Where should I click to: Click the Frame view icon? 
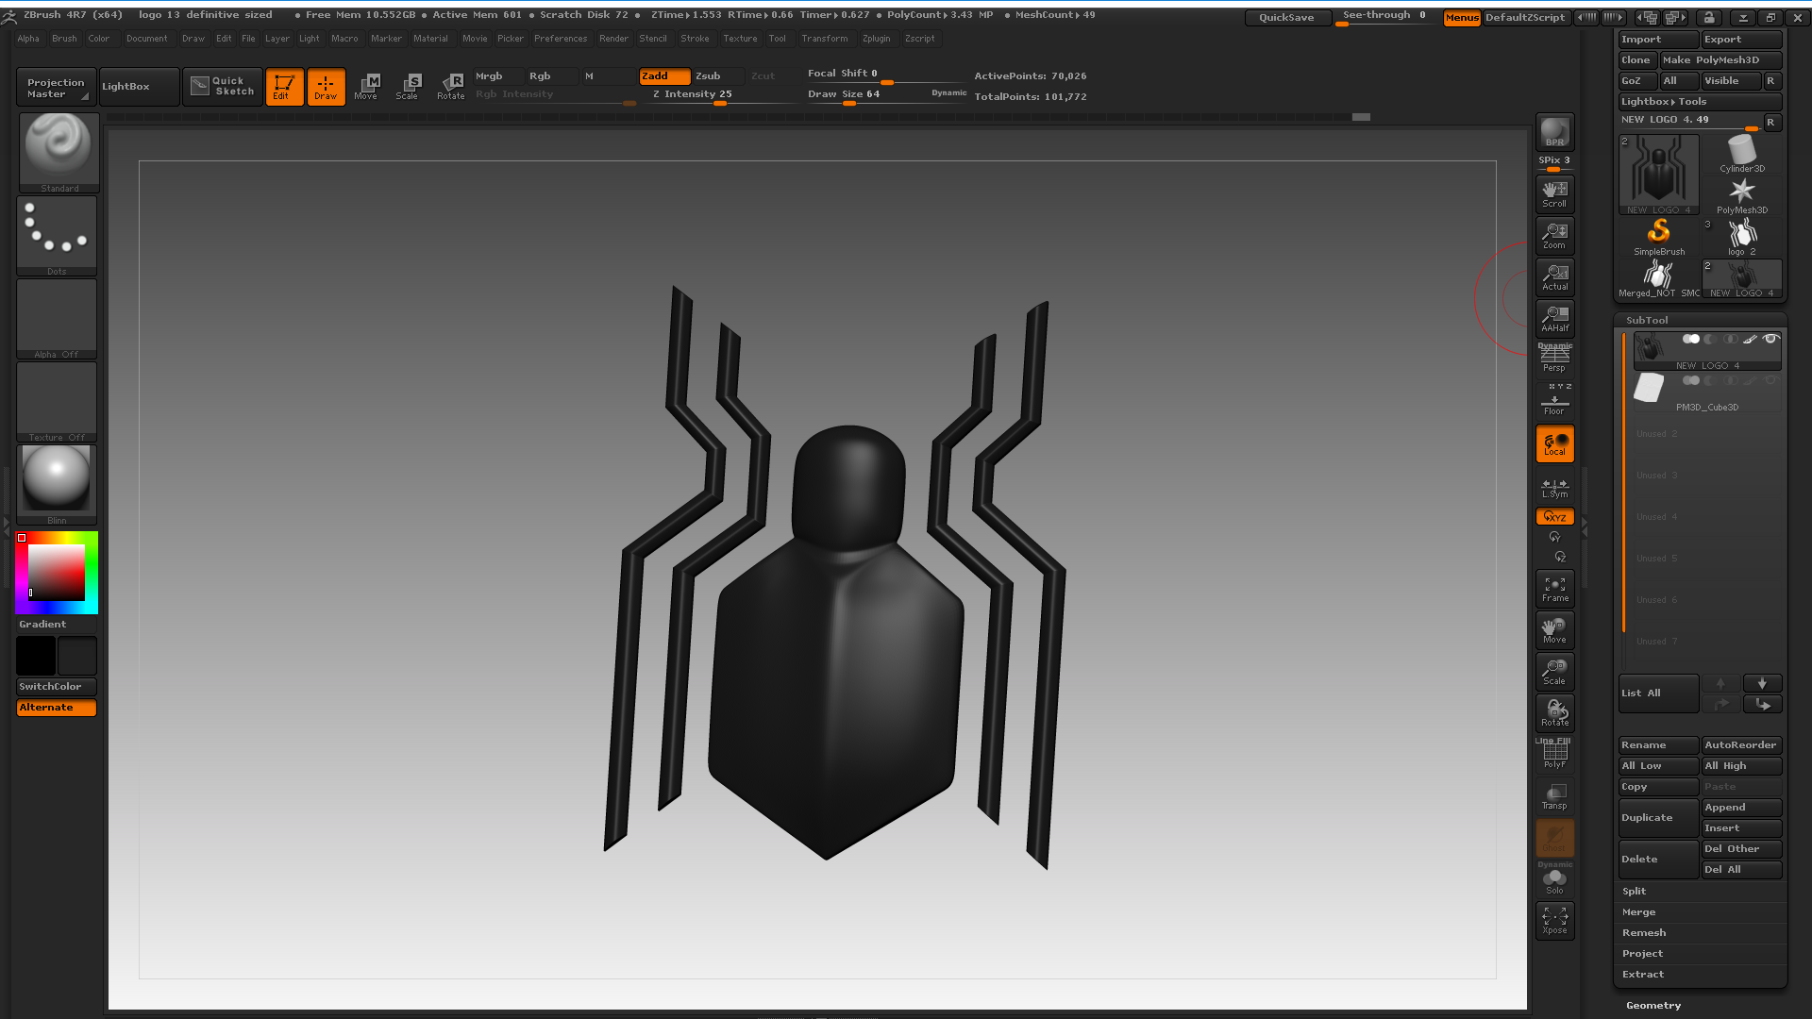pyautogui.click(x=1554, y=589)
